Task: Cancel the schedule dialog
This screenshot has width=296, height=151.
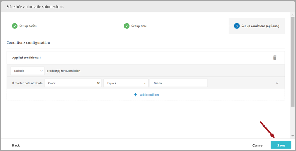Action: pos(258,145)
